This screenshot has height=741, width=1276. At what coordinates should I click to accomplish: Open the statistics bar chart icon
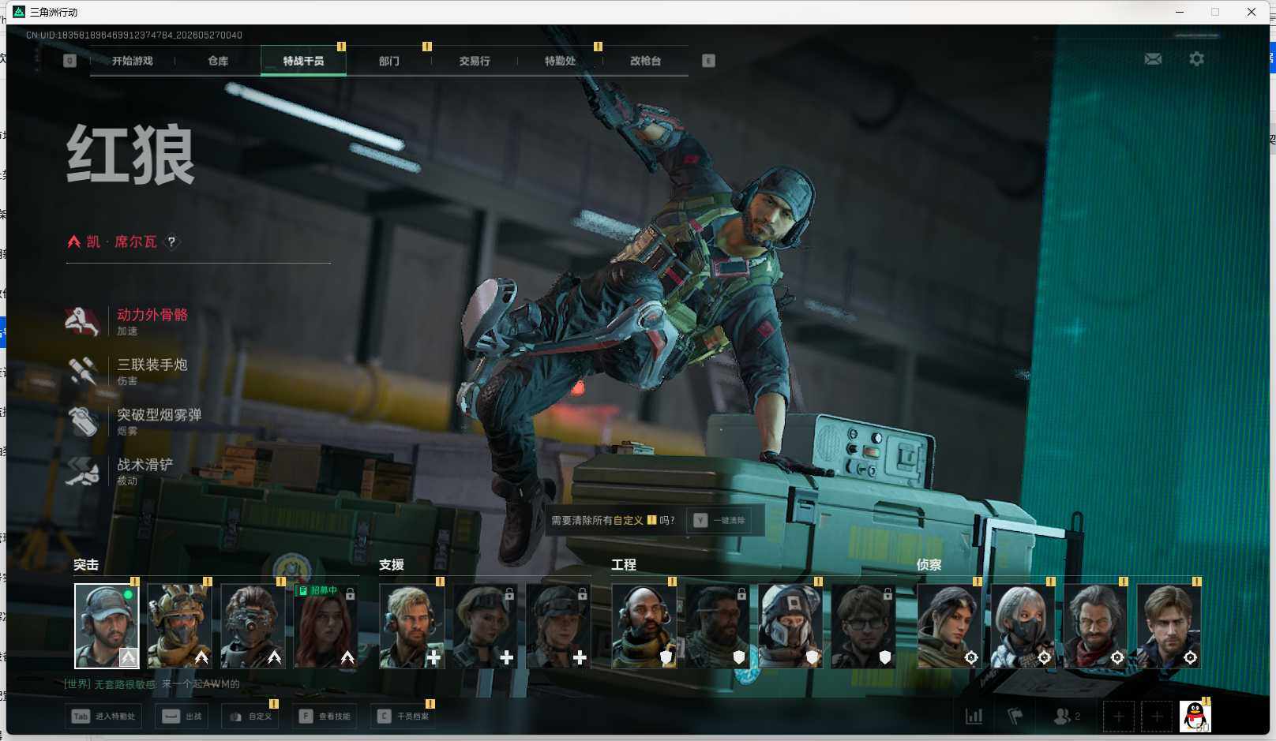pos(974,717)
